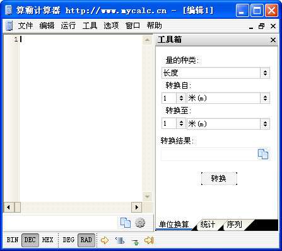Open the 转换自 unit dropdown 米(m)
The height and width of the screenshot is (251, 282).
pos(228,98)
